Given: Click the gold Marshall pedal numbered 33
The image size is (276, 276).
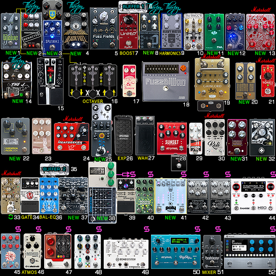Looking at the screenshot, I should (11, 196).
